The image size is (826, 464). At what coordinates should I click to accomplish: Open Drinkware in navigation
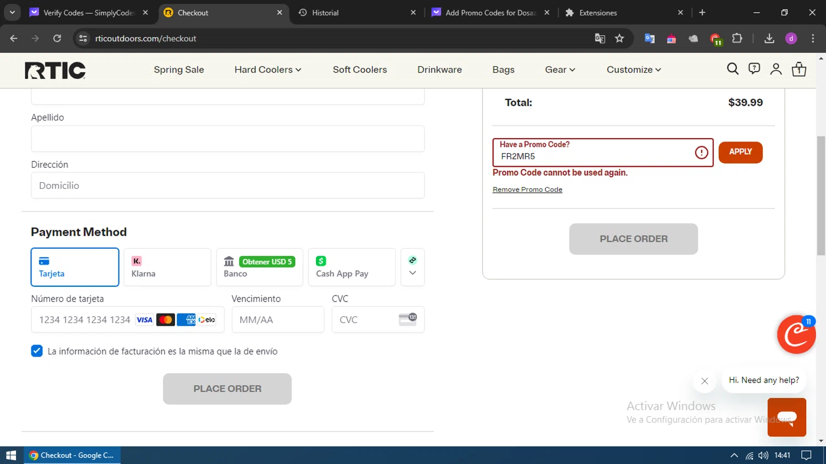[x=439, y=70]
